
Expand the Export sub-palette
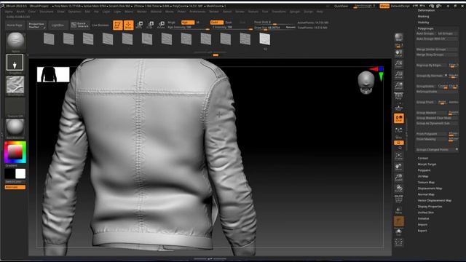[x=422, y=231]
